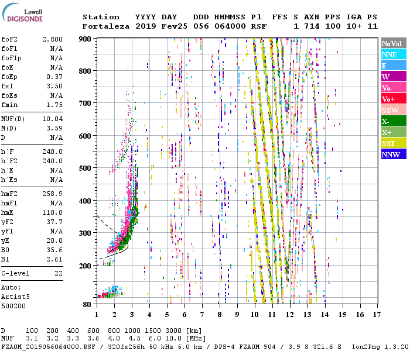
Task: Select the NNW legend swatch
Action: click(394, 154)
